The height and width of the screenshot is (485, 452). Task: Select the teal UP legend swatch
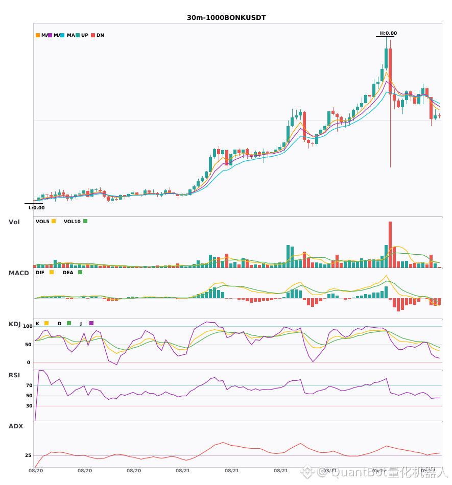tap(78, 35)
